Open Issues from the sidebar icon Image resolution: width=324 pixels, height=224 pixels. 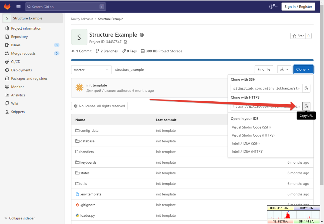(6, 45)
